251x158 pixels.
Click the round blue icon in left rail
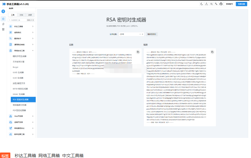(3, 11)
